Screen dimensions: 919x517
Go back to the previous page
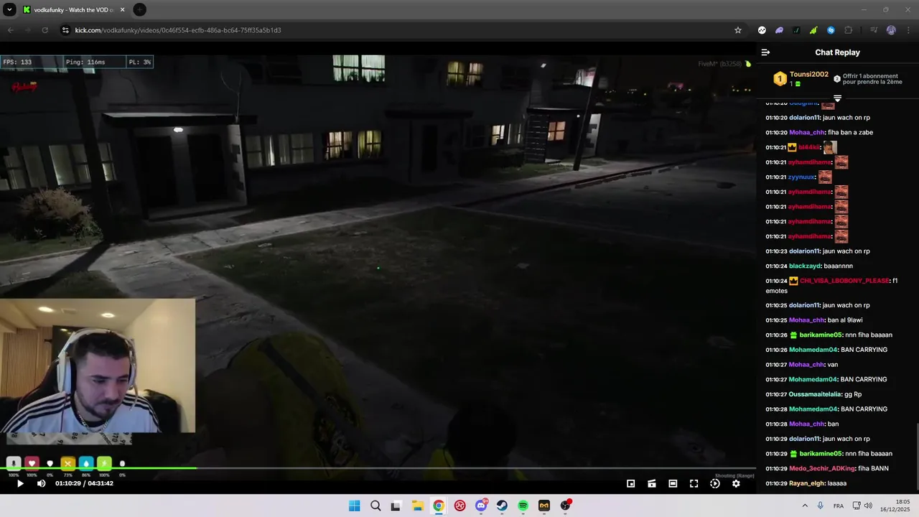(x=10, y=30)
